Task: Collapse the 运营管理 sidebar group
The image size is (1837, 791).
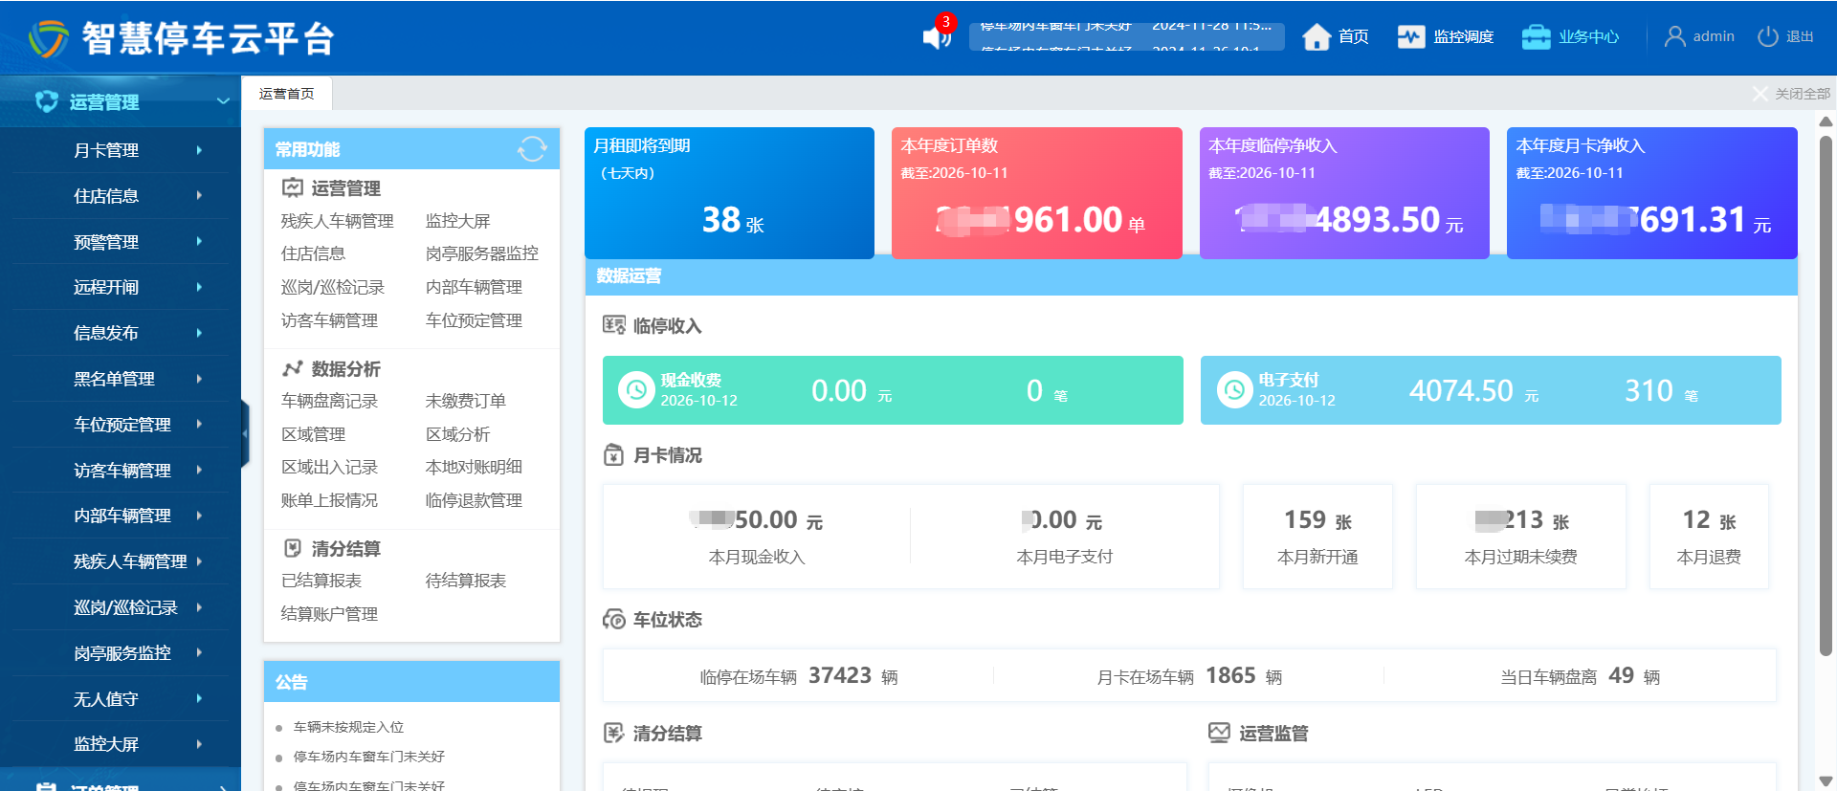Action: click(223, 101)
